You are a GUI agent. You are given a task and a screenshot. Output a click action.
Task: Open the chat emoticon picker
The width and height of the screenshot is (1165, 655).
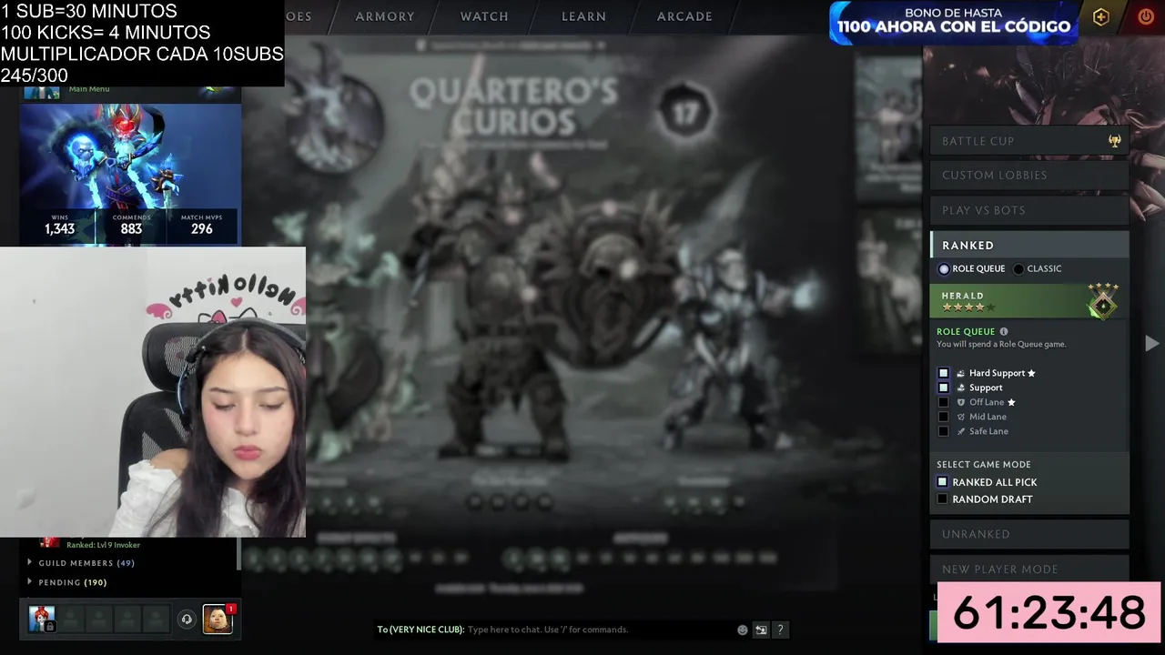coord(742,630)
